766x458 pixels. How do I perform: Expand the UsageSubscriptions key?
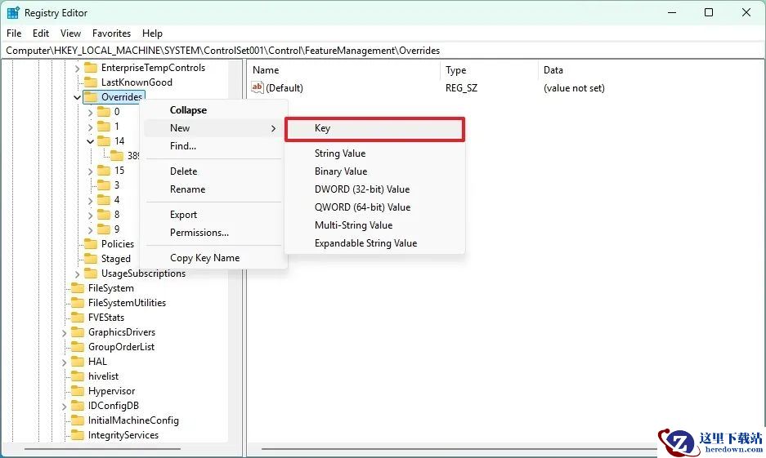tap(77, 273)
